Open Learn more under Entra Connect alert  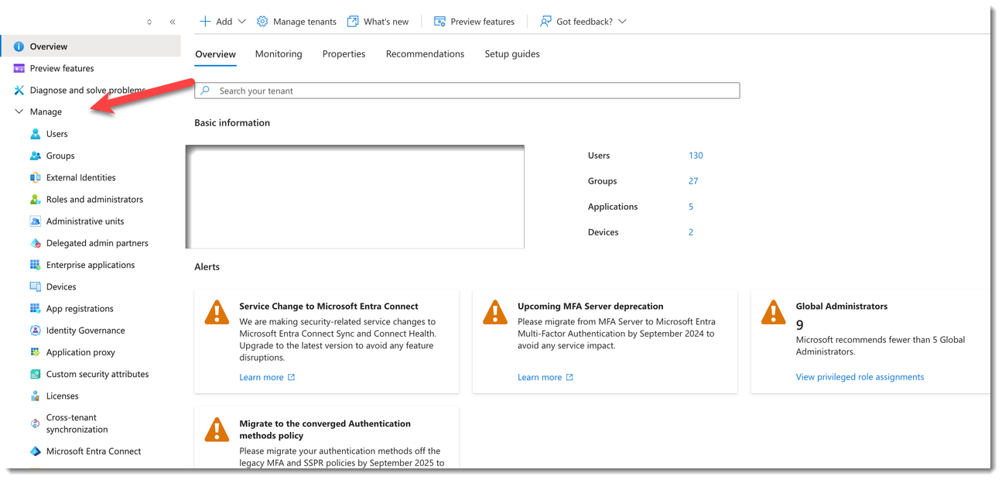[267, 377]
